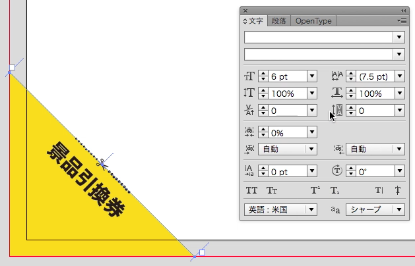This screenshot has height=266, width=415.
Task: Toggle Underline formatting
Action: click(x=379, y=190)
